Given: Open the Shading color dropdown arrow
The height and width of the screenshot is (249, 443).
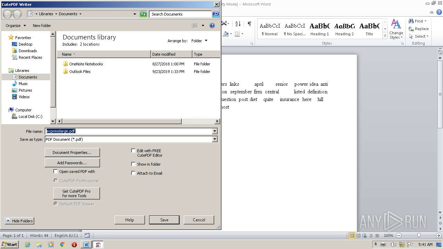Looking at the screenshot, I should click(231, 34).
